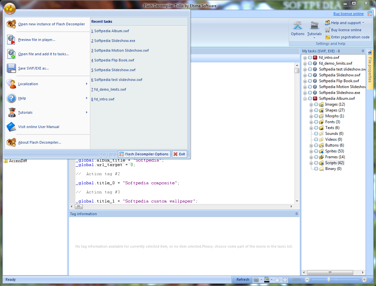Click the task tree horizontal scrollbar thumb

tap(330, 273)
